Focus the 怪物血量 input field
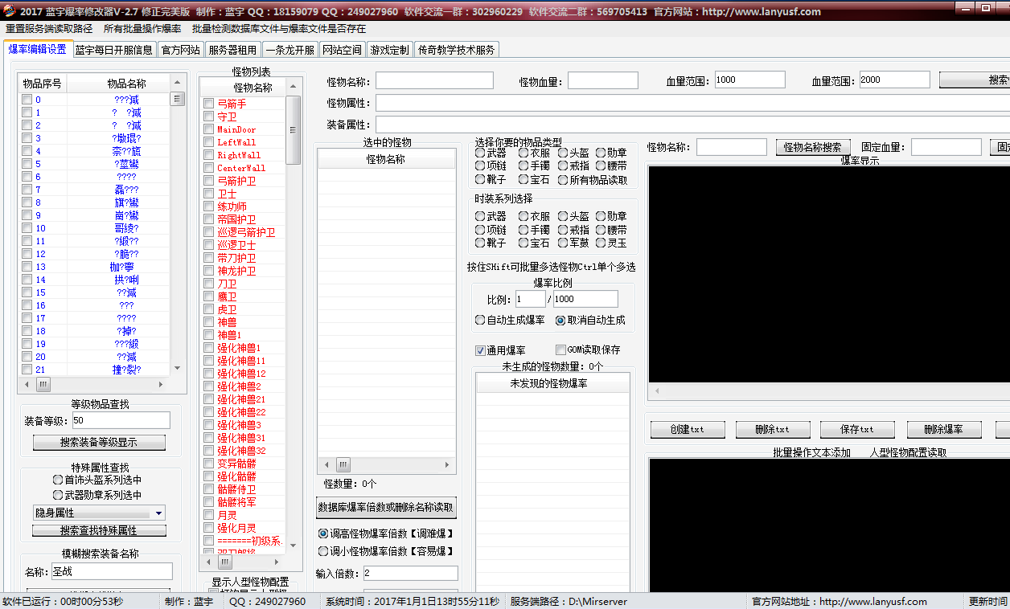1010x609 pixels. (603, 80)
